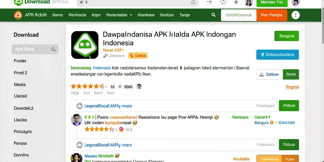324x162 pixels.
Task: Click the Satkwv button
Action: [x=270, y=74]
